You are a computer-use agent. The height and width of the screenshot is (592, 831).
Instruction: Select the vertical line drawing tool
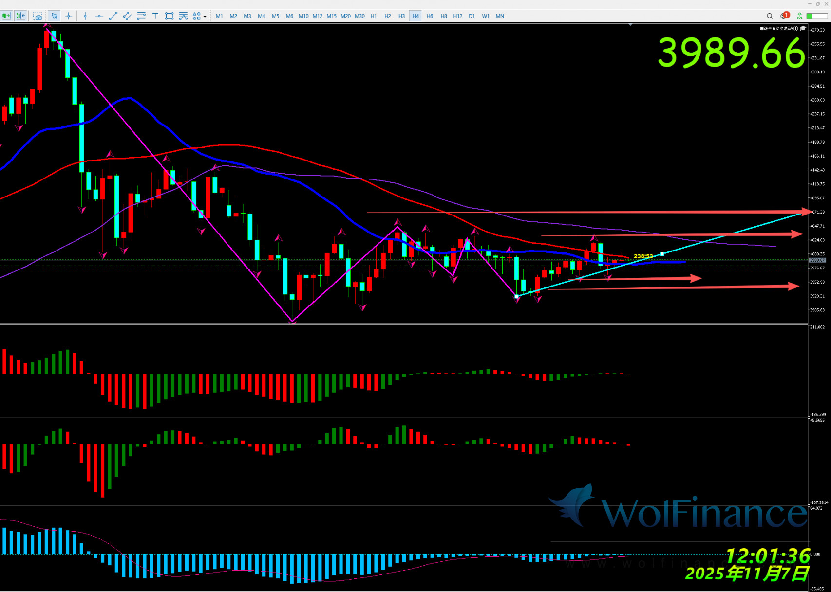click(x=85, y=16)
